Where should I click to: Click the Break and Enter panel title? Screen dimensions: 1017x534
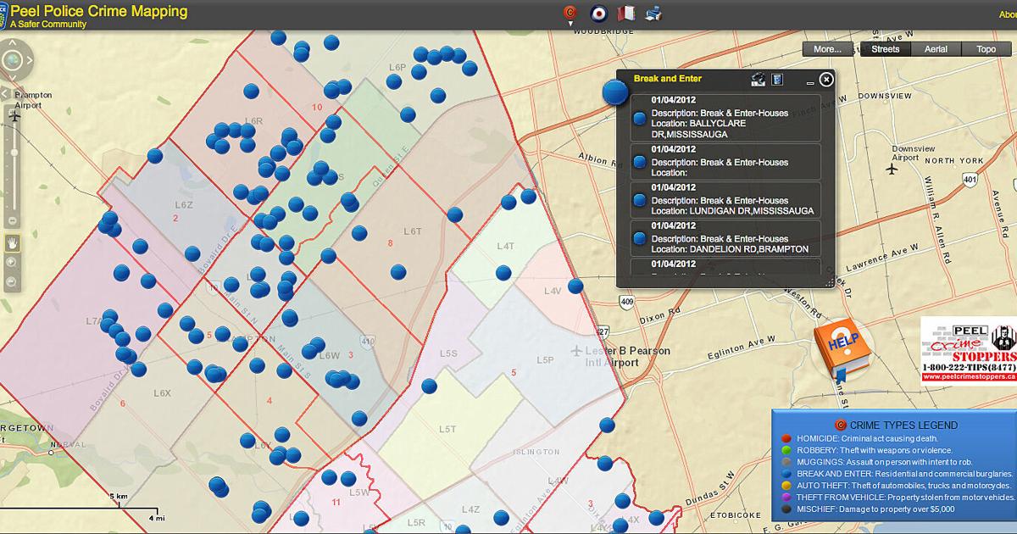(x=668, y=79)
